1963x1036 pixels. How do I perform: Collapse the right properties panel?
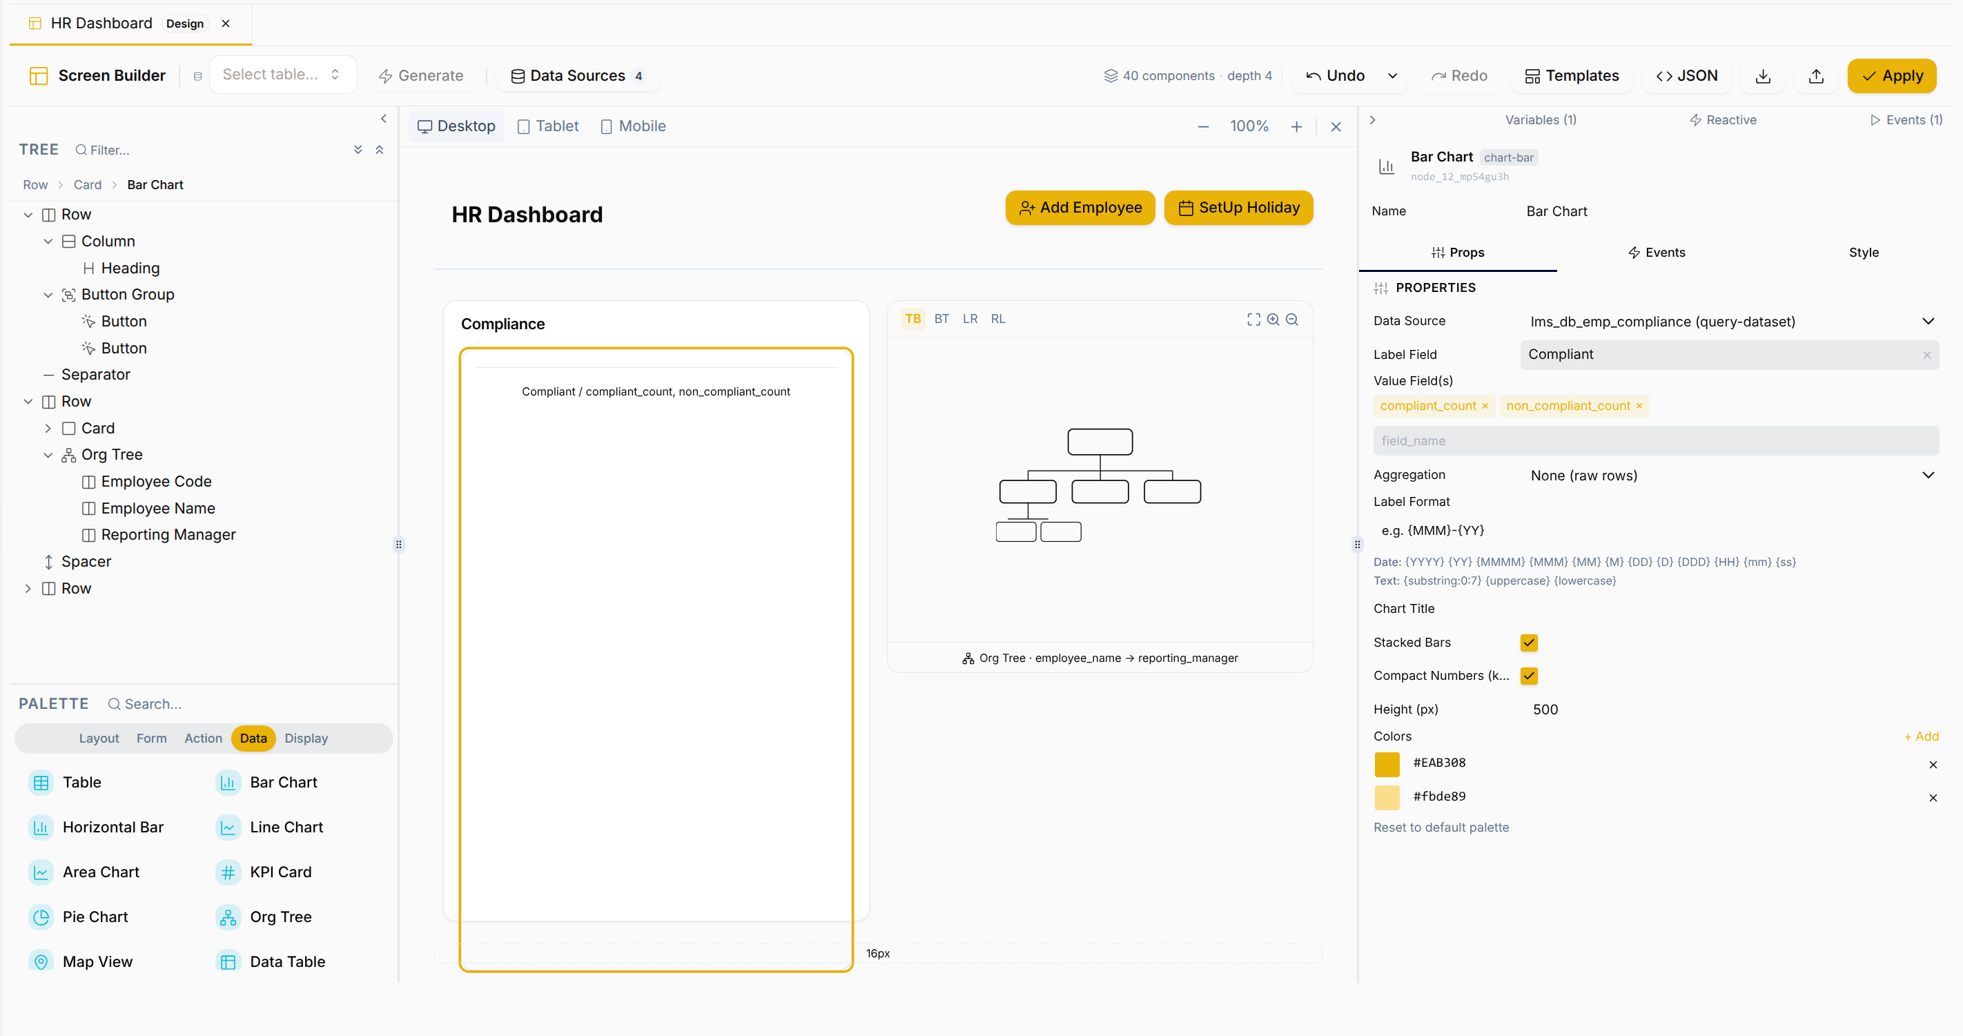(x=1371, y=119)
